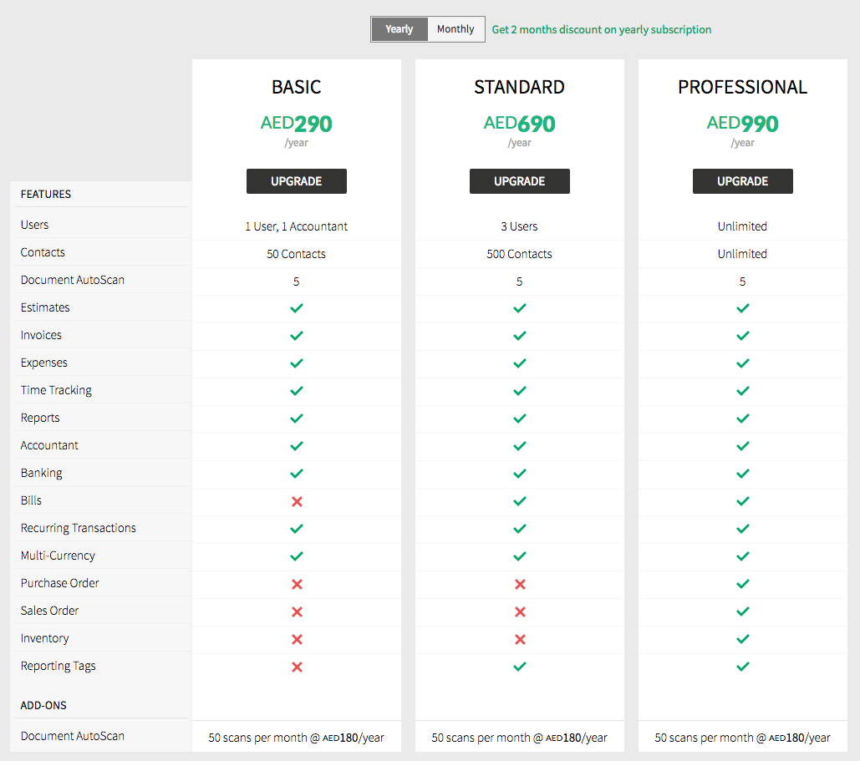Click the AED290 Basic plan price
Viewport: 860px width, 761px height.
pyautogui.click(x=296, y=124)
